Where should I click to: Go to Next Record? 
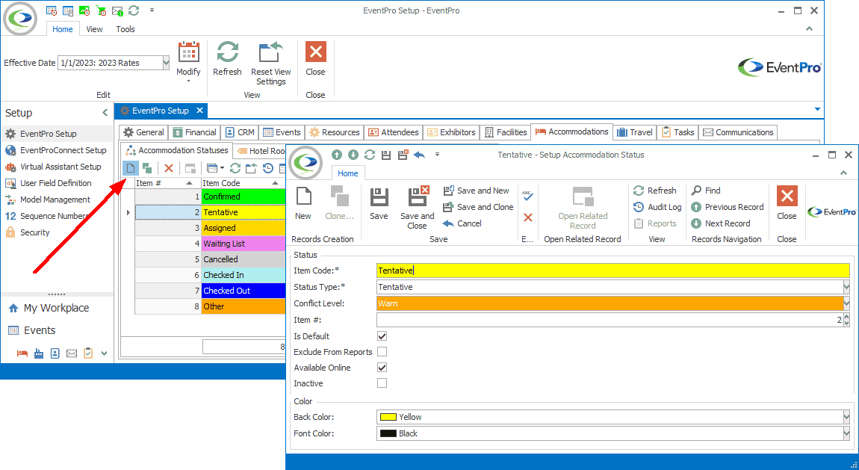click(x=720, y=223)
